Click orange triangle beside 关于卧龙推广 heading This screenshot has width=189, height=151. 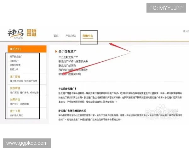point(56,52)
